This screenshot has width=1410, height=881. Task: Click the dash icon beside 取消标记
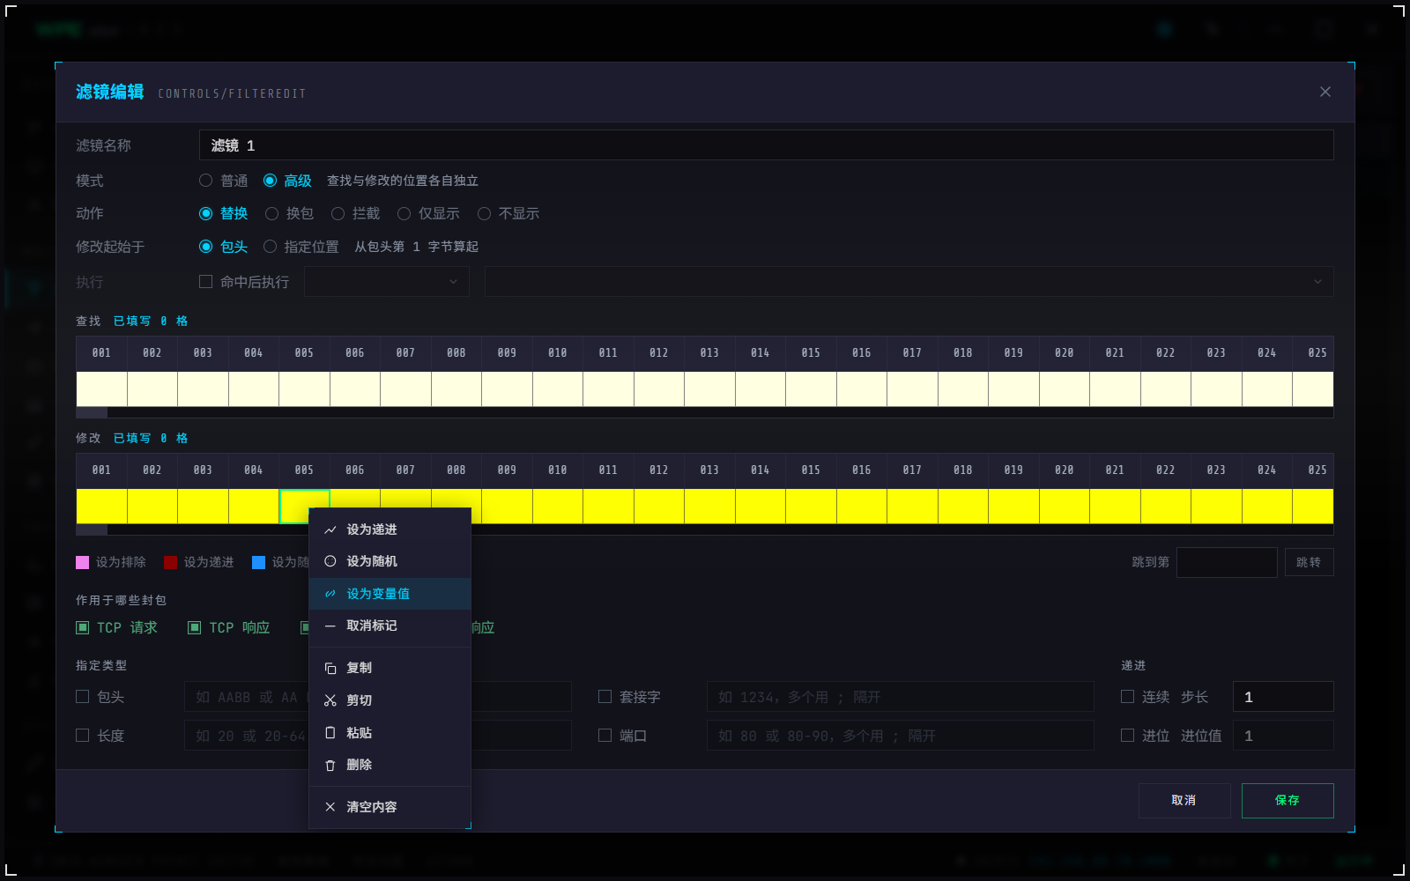click(330, 626)
